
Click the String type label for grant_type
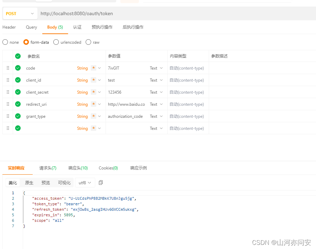coord(83,116)
